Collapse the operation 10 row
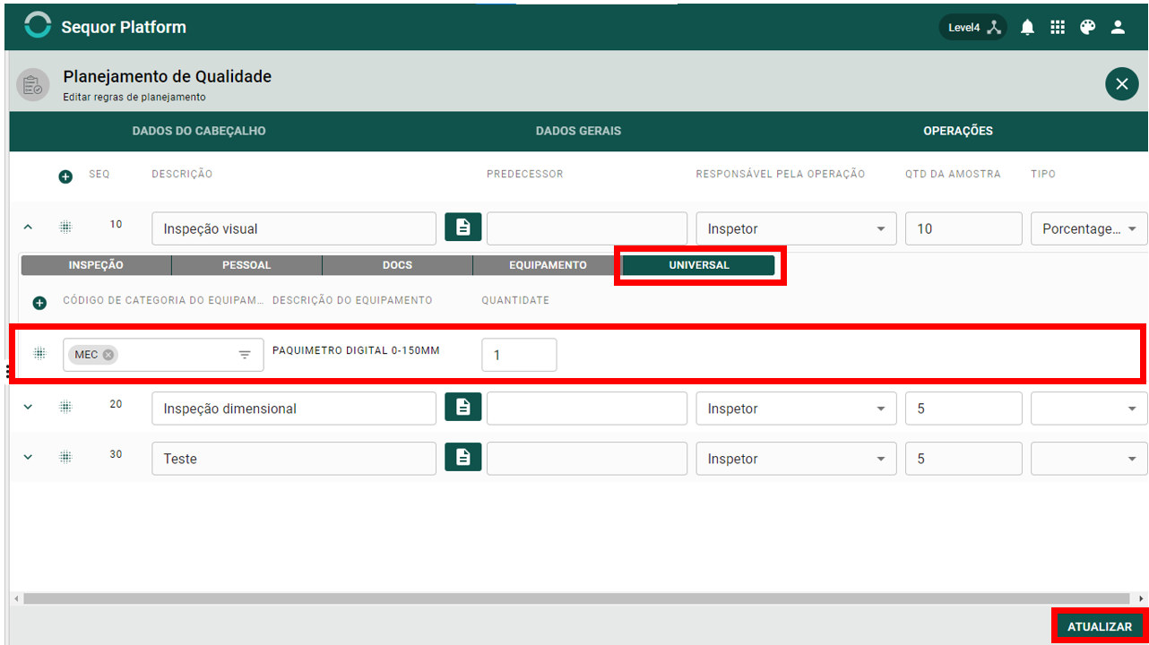The height and width of the screenshot is (645, 1149). click(28, 228)
